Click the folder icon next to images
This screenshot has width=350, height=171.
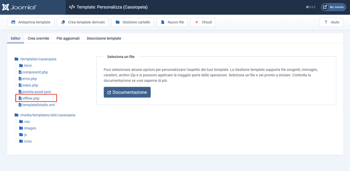[21, 128]
